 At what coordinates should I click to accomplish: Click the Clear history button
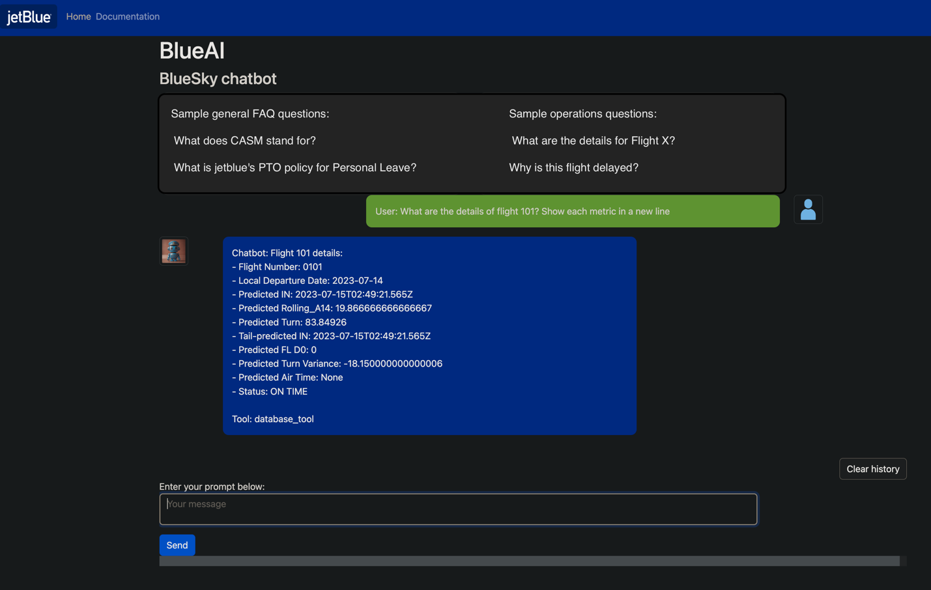click(x=872, y=469)
